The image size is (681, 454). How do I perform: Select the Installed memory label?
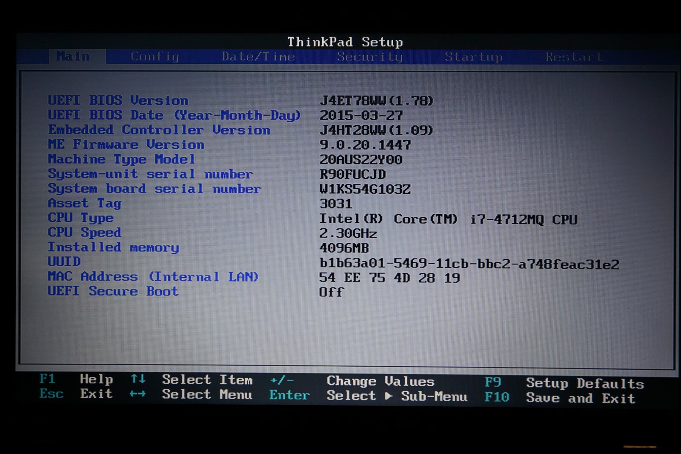point(113,247)
